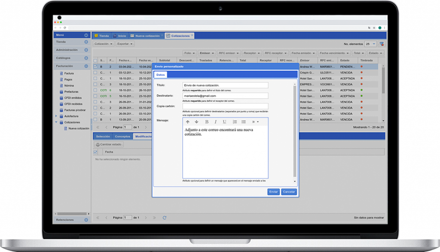The image size is (440, 252).
Task: Collapse the Menú sidebar panel
Action: point(86,35)
